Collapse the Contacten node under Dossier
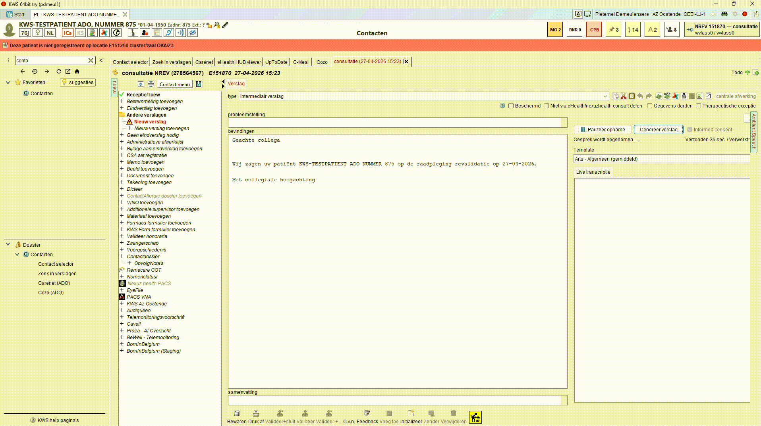The height and width of the screenshot is (426, 761). coord(17,254)
